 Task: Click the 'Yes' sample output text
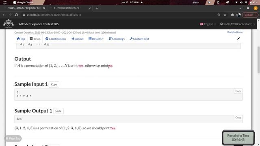tap(19, 119)
